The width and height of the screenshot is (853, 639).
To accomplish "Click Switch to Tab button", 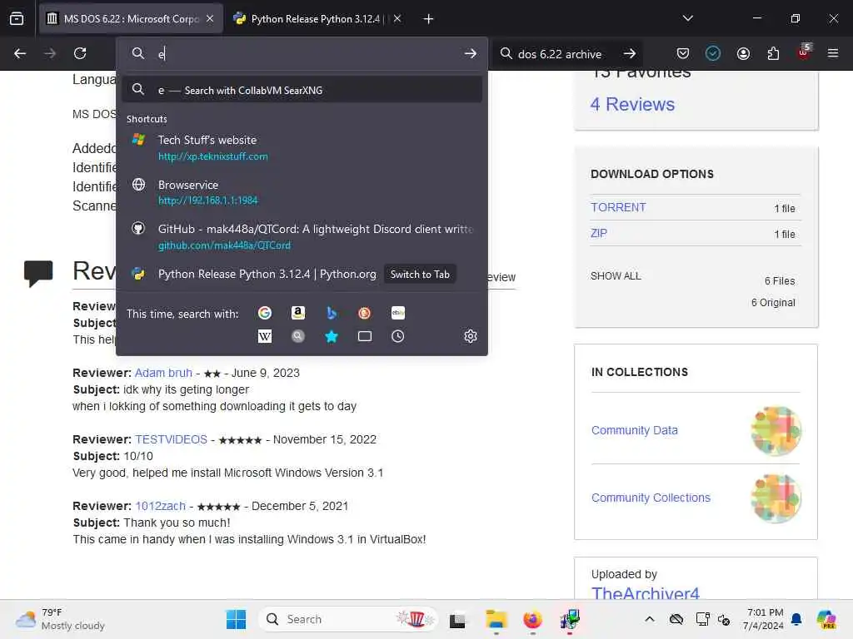I will [420, 275].
